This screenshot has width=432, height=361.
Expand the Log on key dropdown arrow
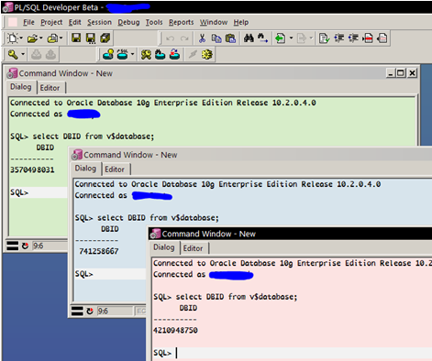point(23,55)
